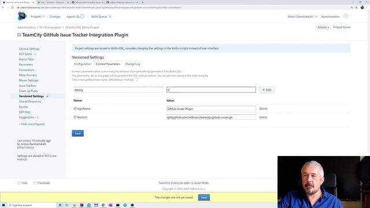Open view history under Last edited

(25, 147)
